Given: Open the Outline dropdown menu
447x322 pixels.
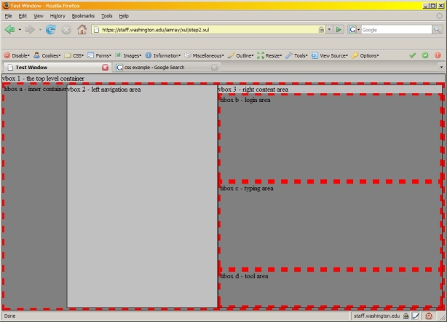Looking at the screenshot, I should pos(240,55).
